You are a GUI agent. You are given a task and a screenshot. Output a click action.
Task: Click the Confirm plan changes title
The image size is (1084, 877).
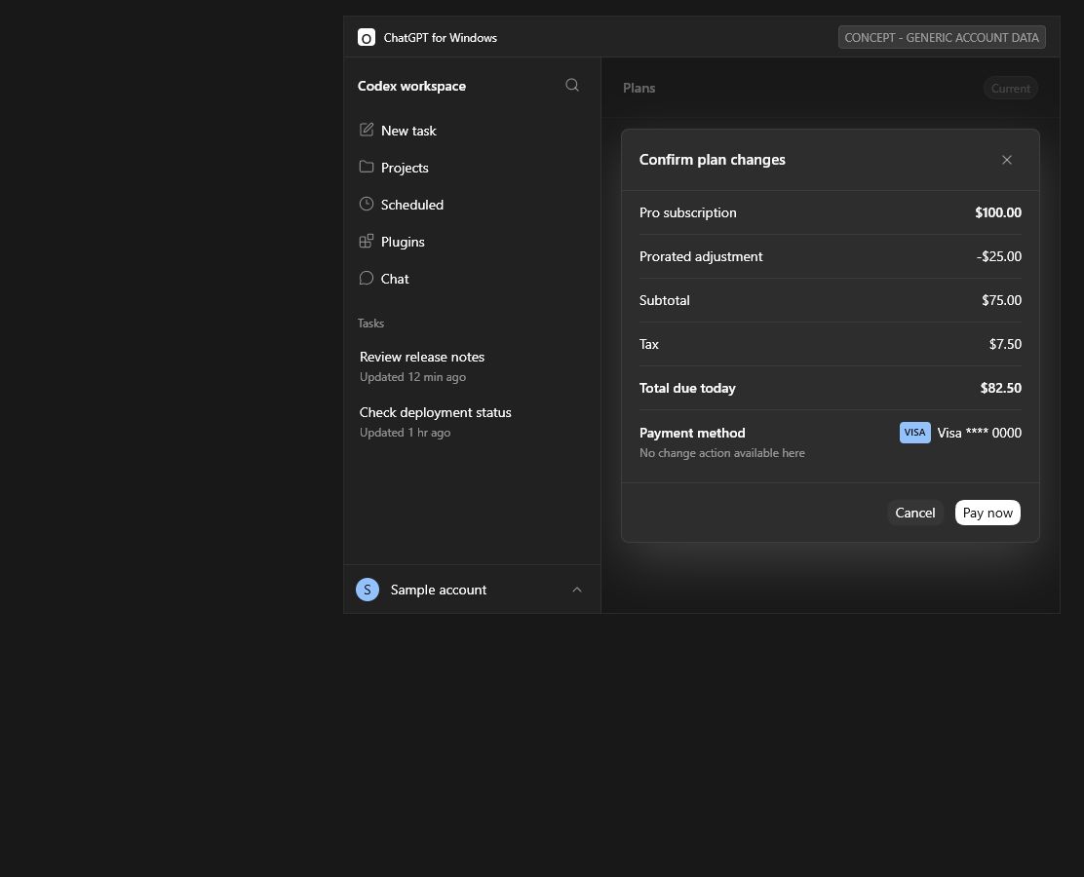click(x=712, y=160)
